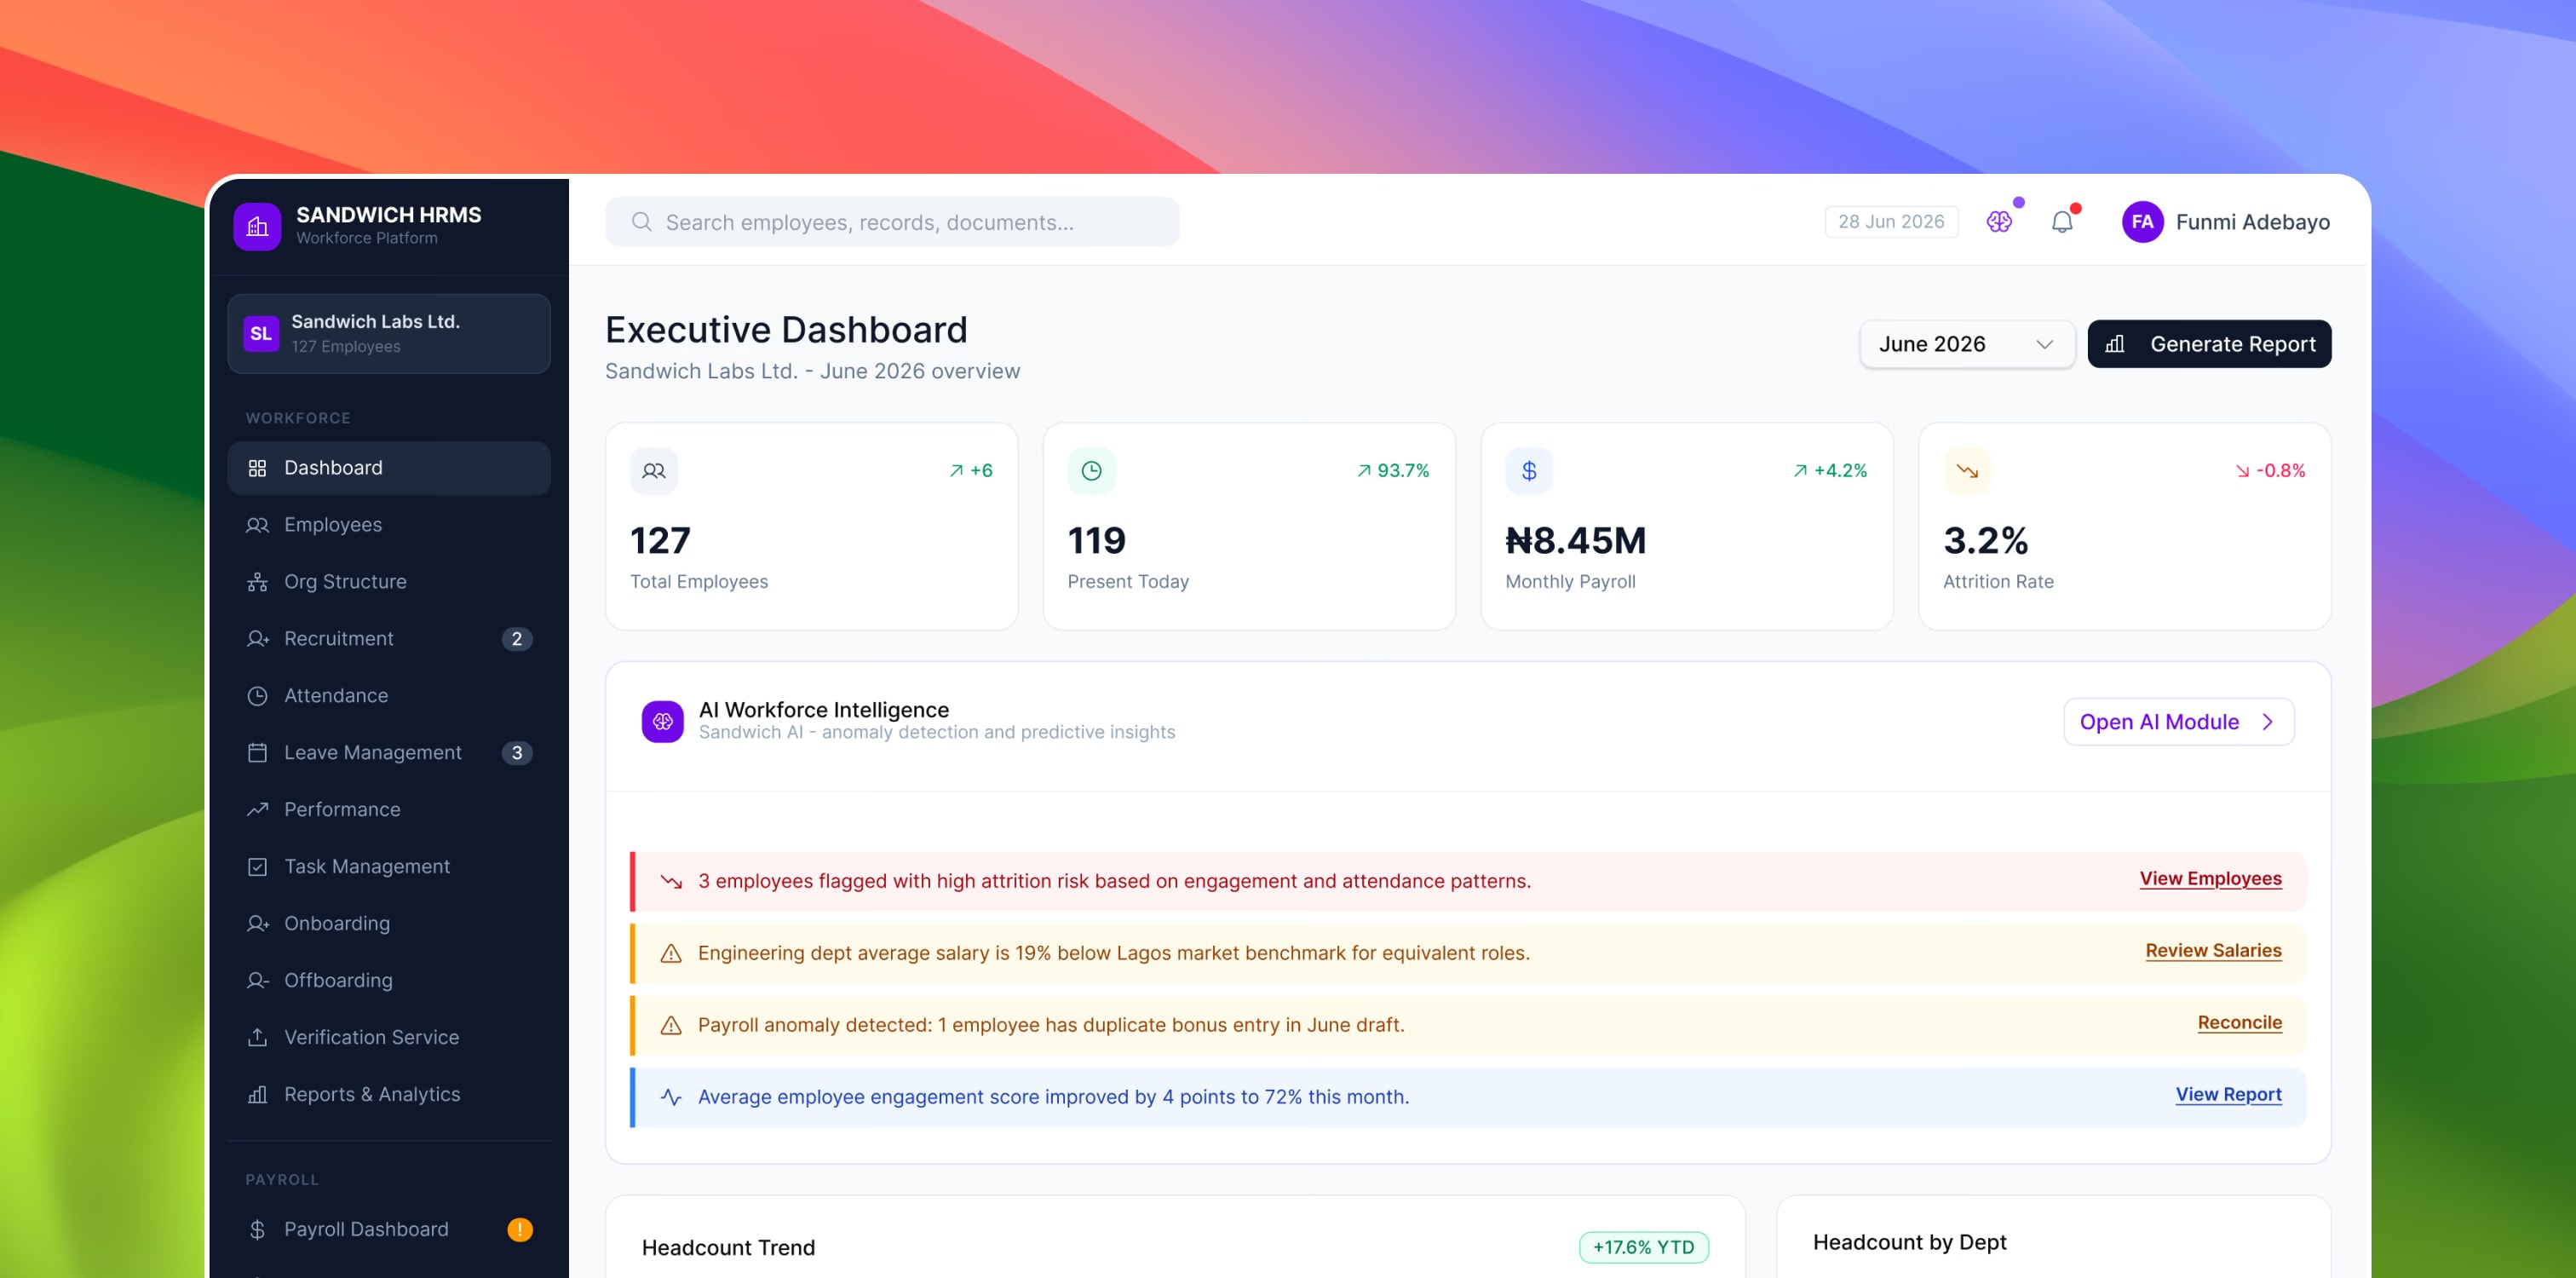
Task: Navigate to Performance
Action: [389, 810]
